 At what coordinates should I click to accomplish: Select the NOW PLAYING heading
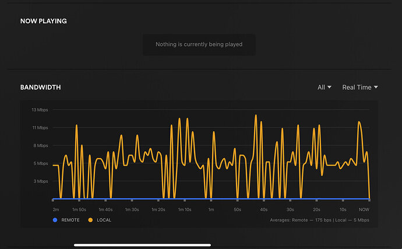pyautogui.click(x=44, y=21)
